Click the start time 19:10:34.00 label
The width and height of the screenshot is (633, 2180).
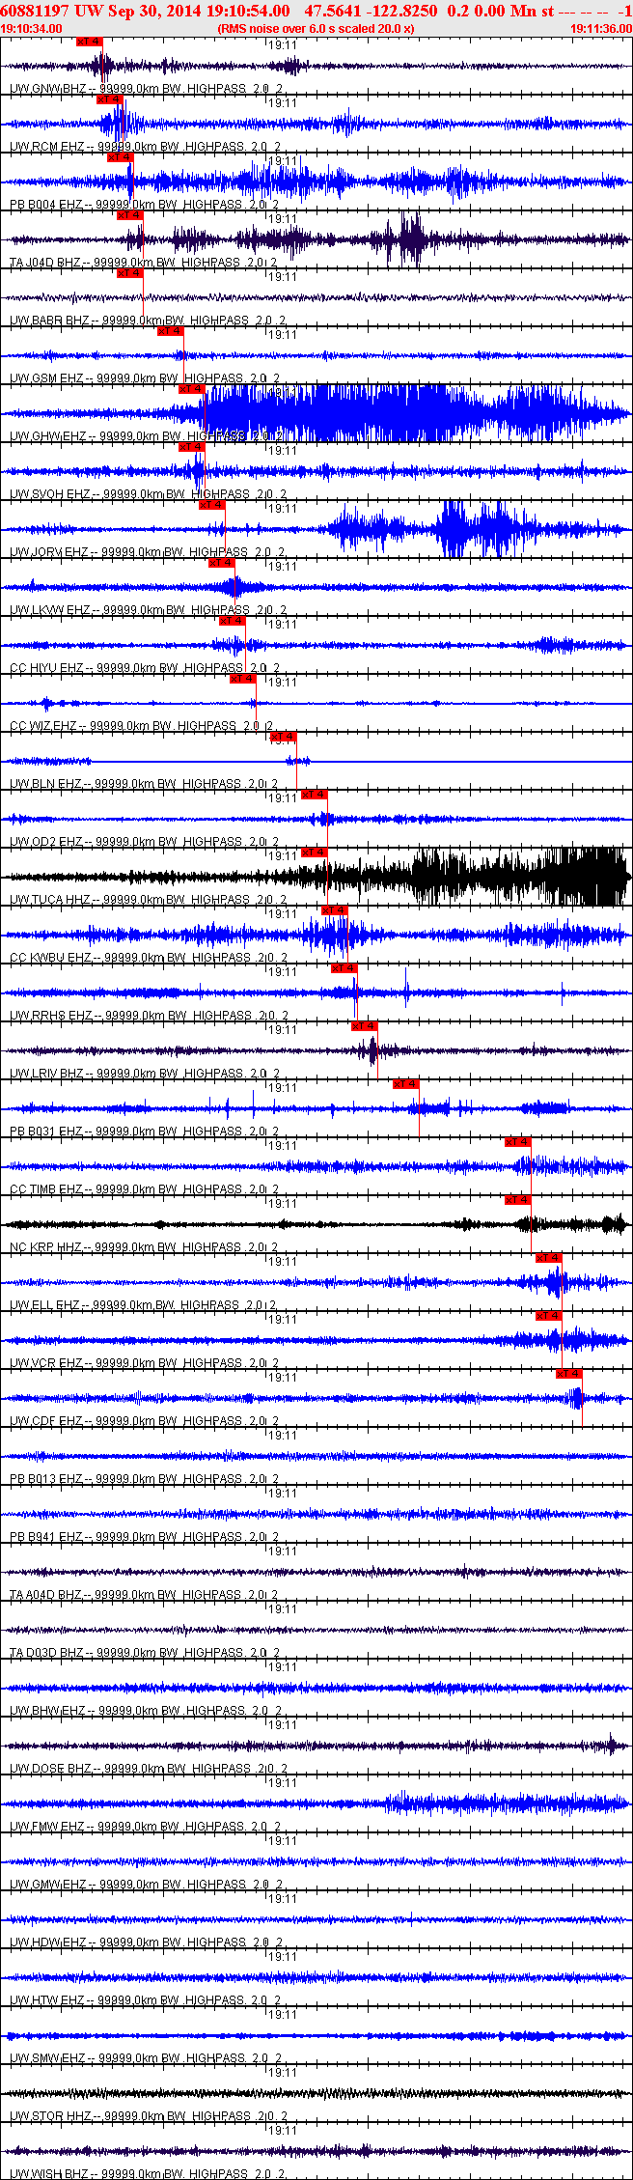tap(31, 28)
